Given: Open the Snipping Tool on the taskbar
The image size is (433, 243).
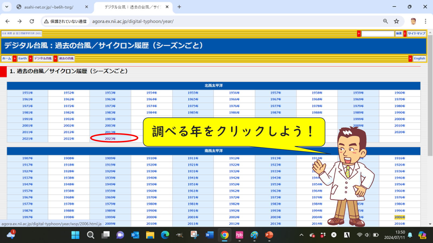Looking at the screenshot, I should click(195, 235).
